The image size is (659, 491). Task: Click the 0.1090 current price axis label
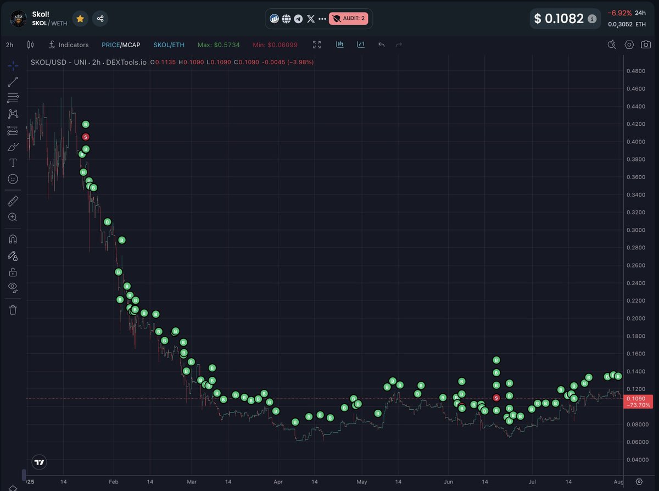click(636, 398)
